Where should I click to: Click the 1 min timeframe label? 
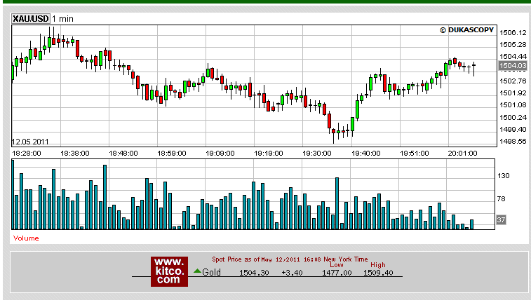click(63, 18)
